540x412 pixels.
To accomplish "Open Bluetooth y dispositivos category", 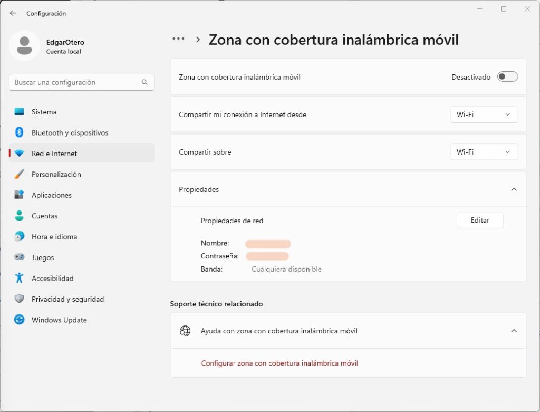I will click(x=82, y=132).
